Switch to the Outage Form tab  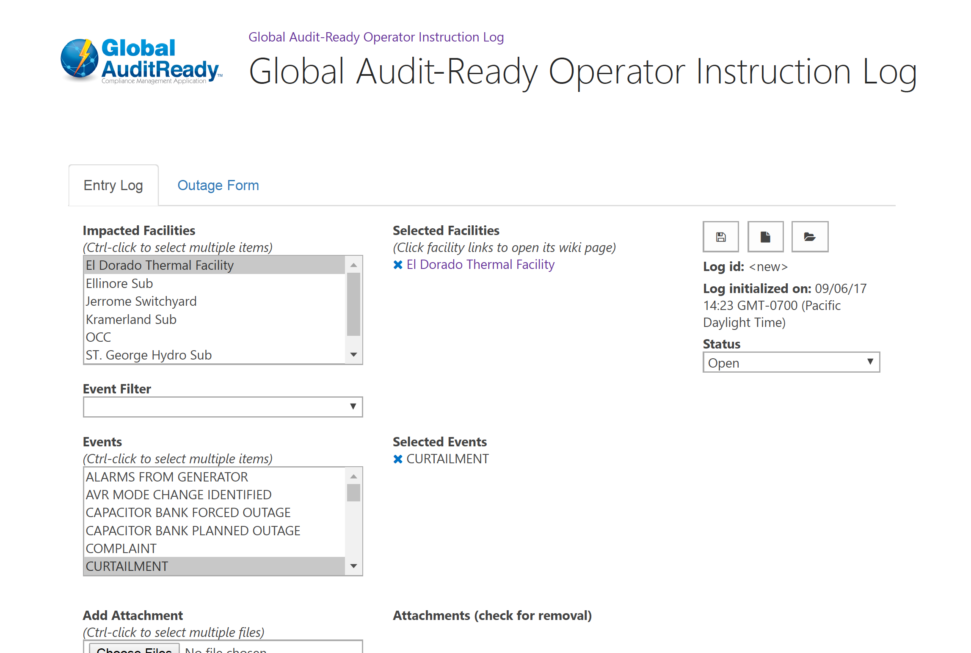click(218, 185)
